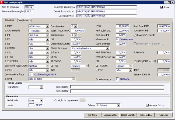Open the Código de origem dropdown
175x120 pixels.
[107, 48]
